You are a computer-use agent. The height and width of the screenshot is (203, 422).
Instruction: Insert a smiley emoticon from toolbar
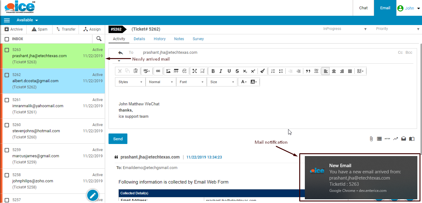[185, 71]
